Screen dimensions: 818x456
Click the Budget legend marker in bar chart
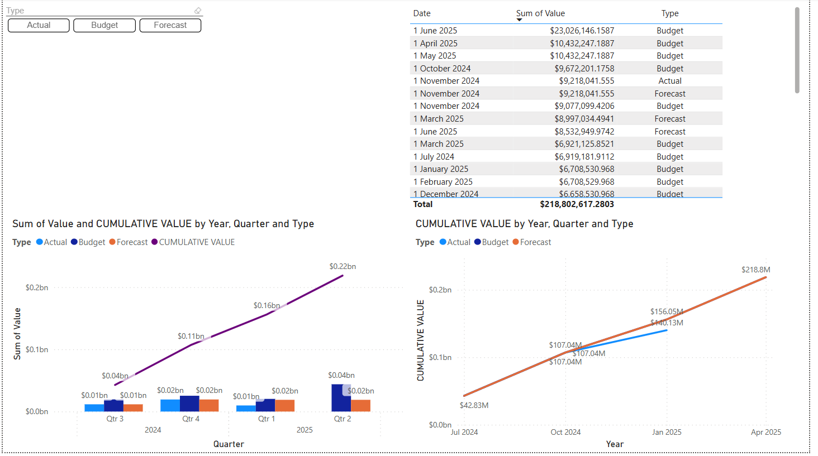pos(74,242)
